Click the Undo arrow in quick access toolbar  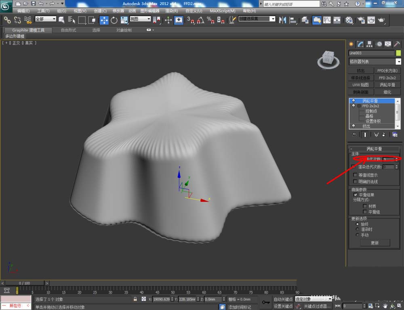coord(41,4)
